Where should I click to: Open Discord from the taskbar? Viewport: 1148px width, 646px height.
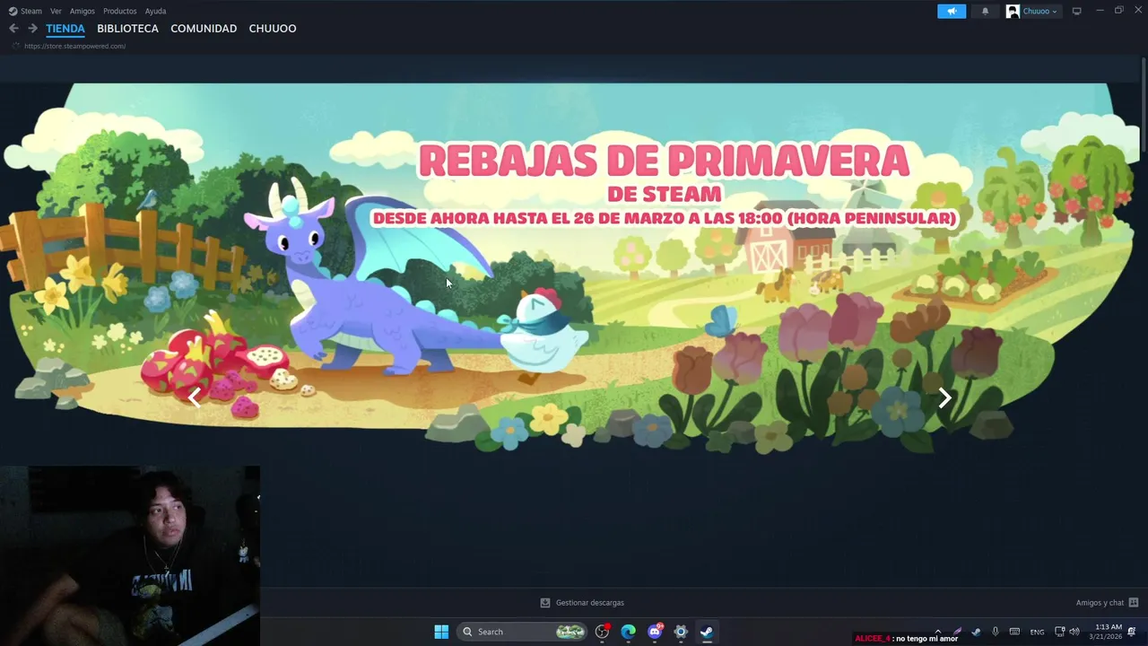[x=655, y=632]
